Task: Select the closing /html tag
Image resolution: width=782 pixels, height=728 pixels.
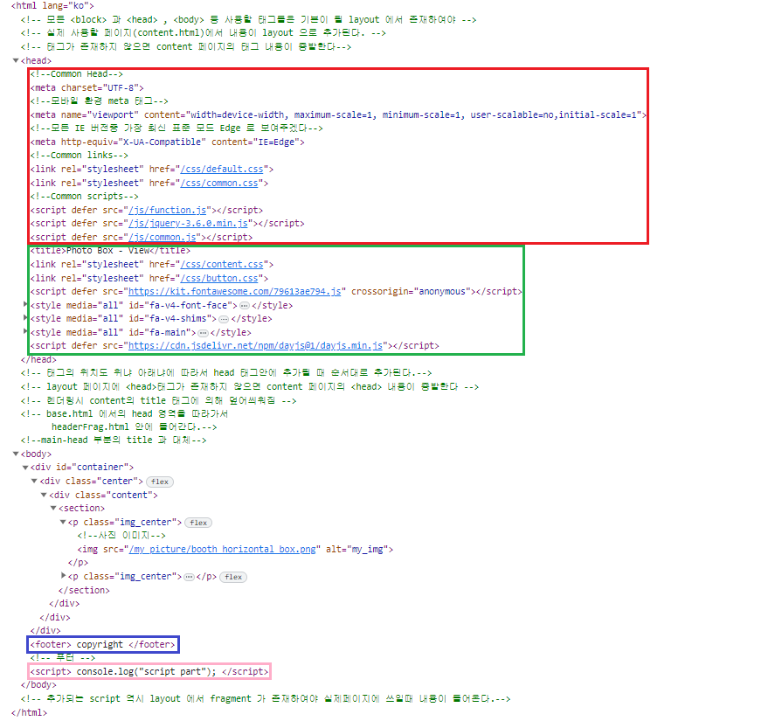Action: [29, 712]
